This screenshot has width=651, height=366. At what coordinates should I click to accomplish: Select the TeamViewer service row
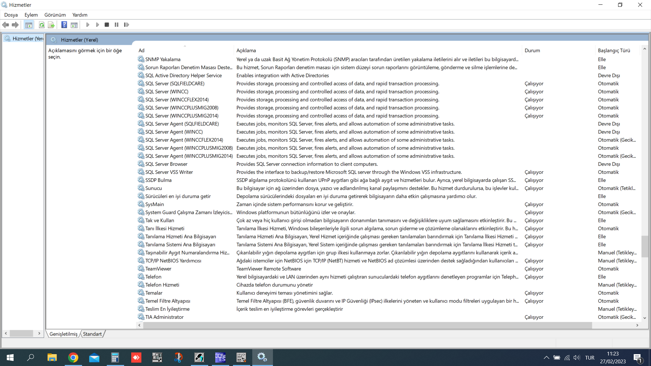(158, 269)
